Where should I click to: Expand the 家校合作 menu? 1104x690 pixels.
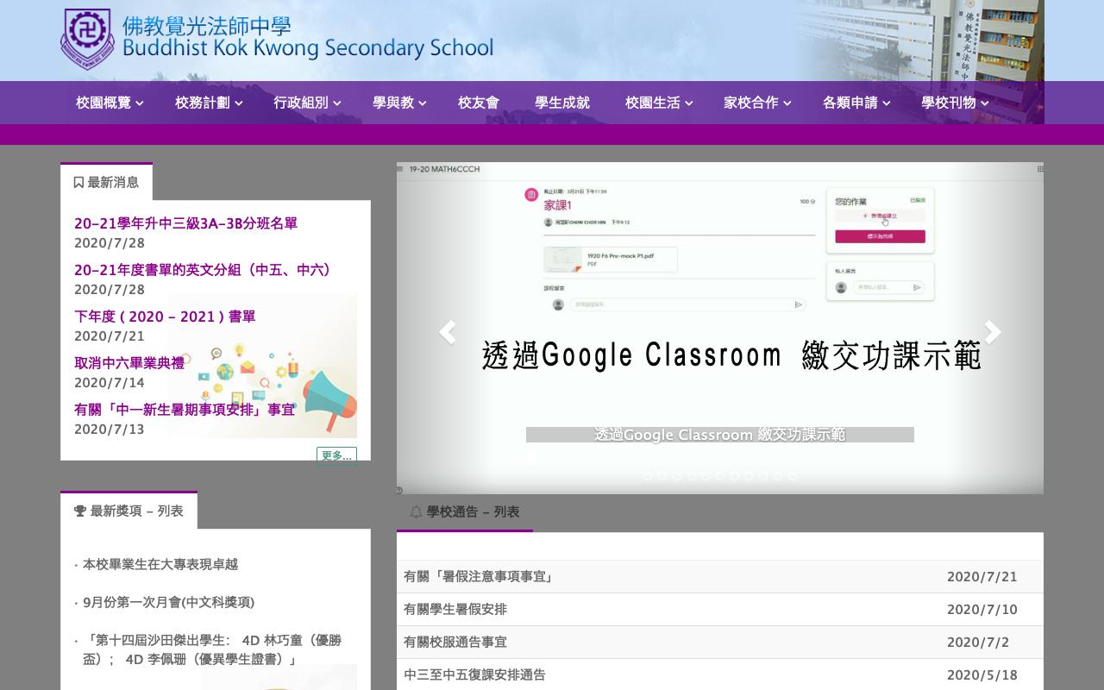pos(757,103)
